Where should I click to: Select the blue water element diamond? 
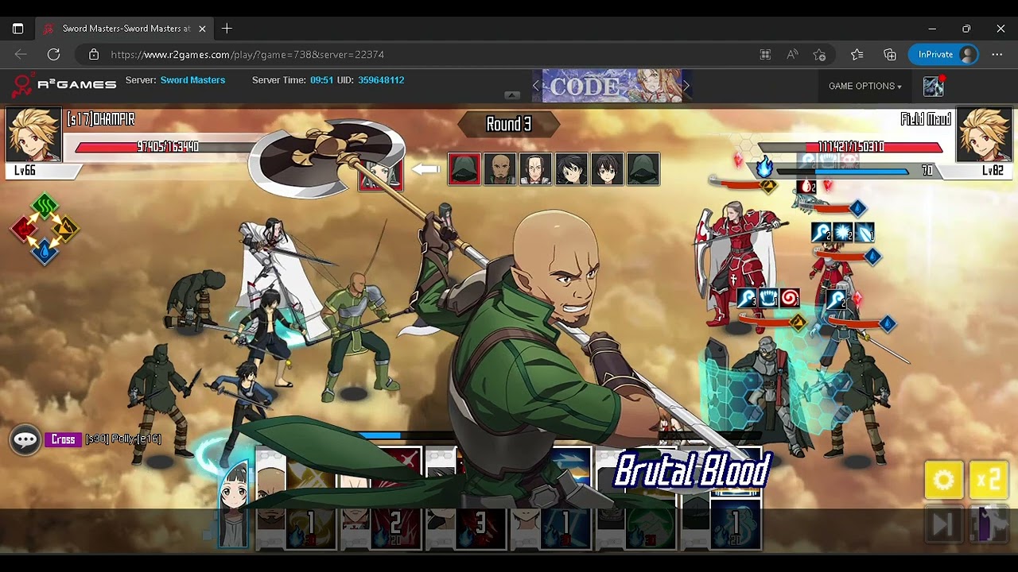coord(45,251)
